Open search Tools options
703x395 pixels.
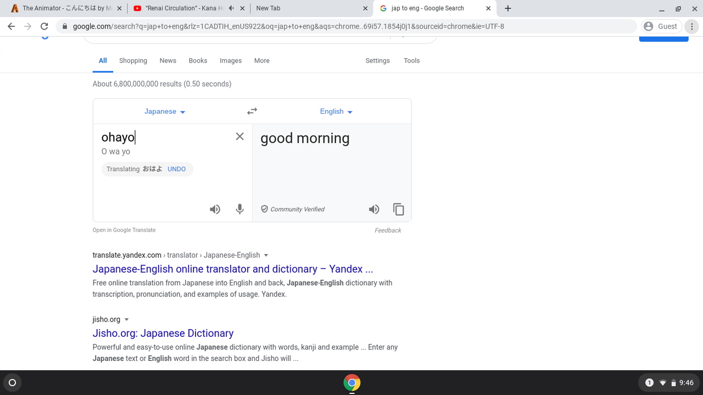(x=412, y=61)
